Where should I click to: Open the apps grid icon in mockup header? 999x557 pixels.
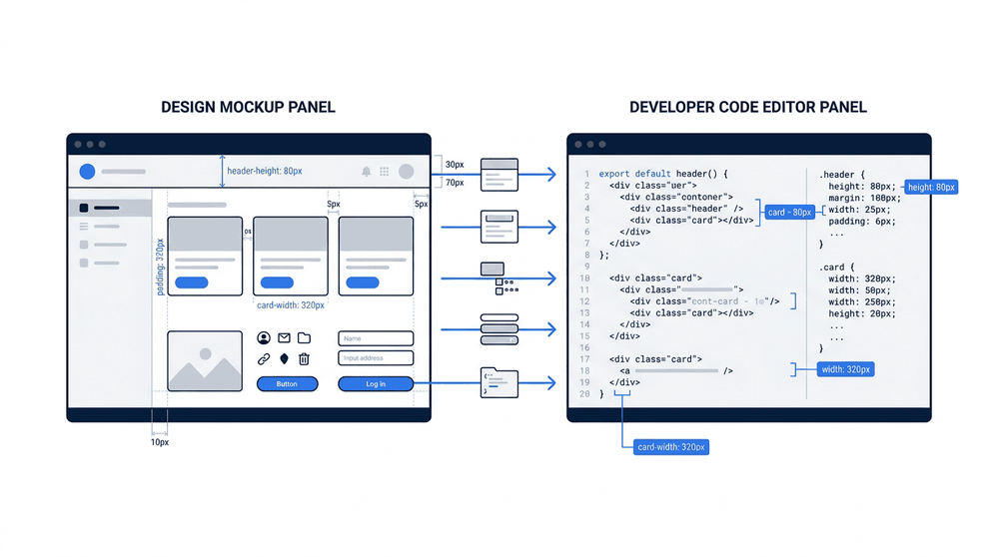pos(385,172)
